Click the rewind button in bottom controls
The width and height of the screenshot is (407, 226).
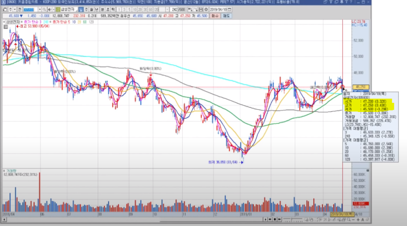[x=270, y=219]
